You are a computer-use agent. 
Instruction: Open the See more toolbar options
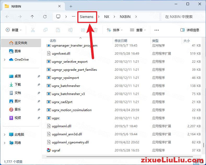coord(156,30)
